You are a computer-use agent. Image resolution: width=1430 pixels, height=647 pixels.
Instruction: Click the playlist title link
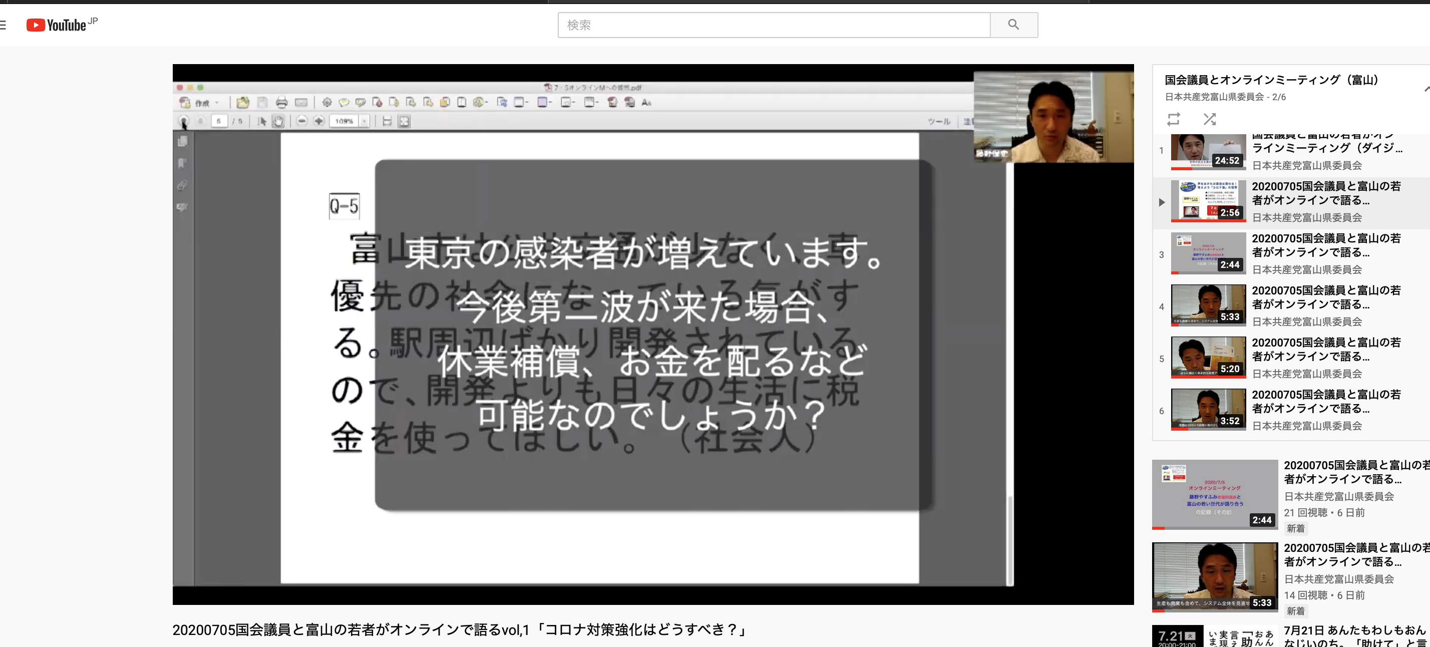pyautogui.click(x=1271, y=80)
